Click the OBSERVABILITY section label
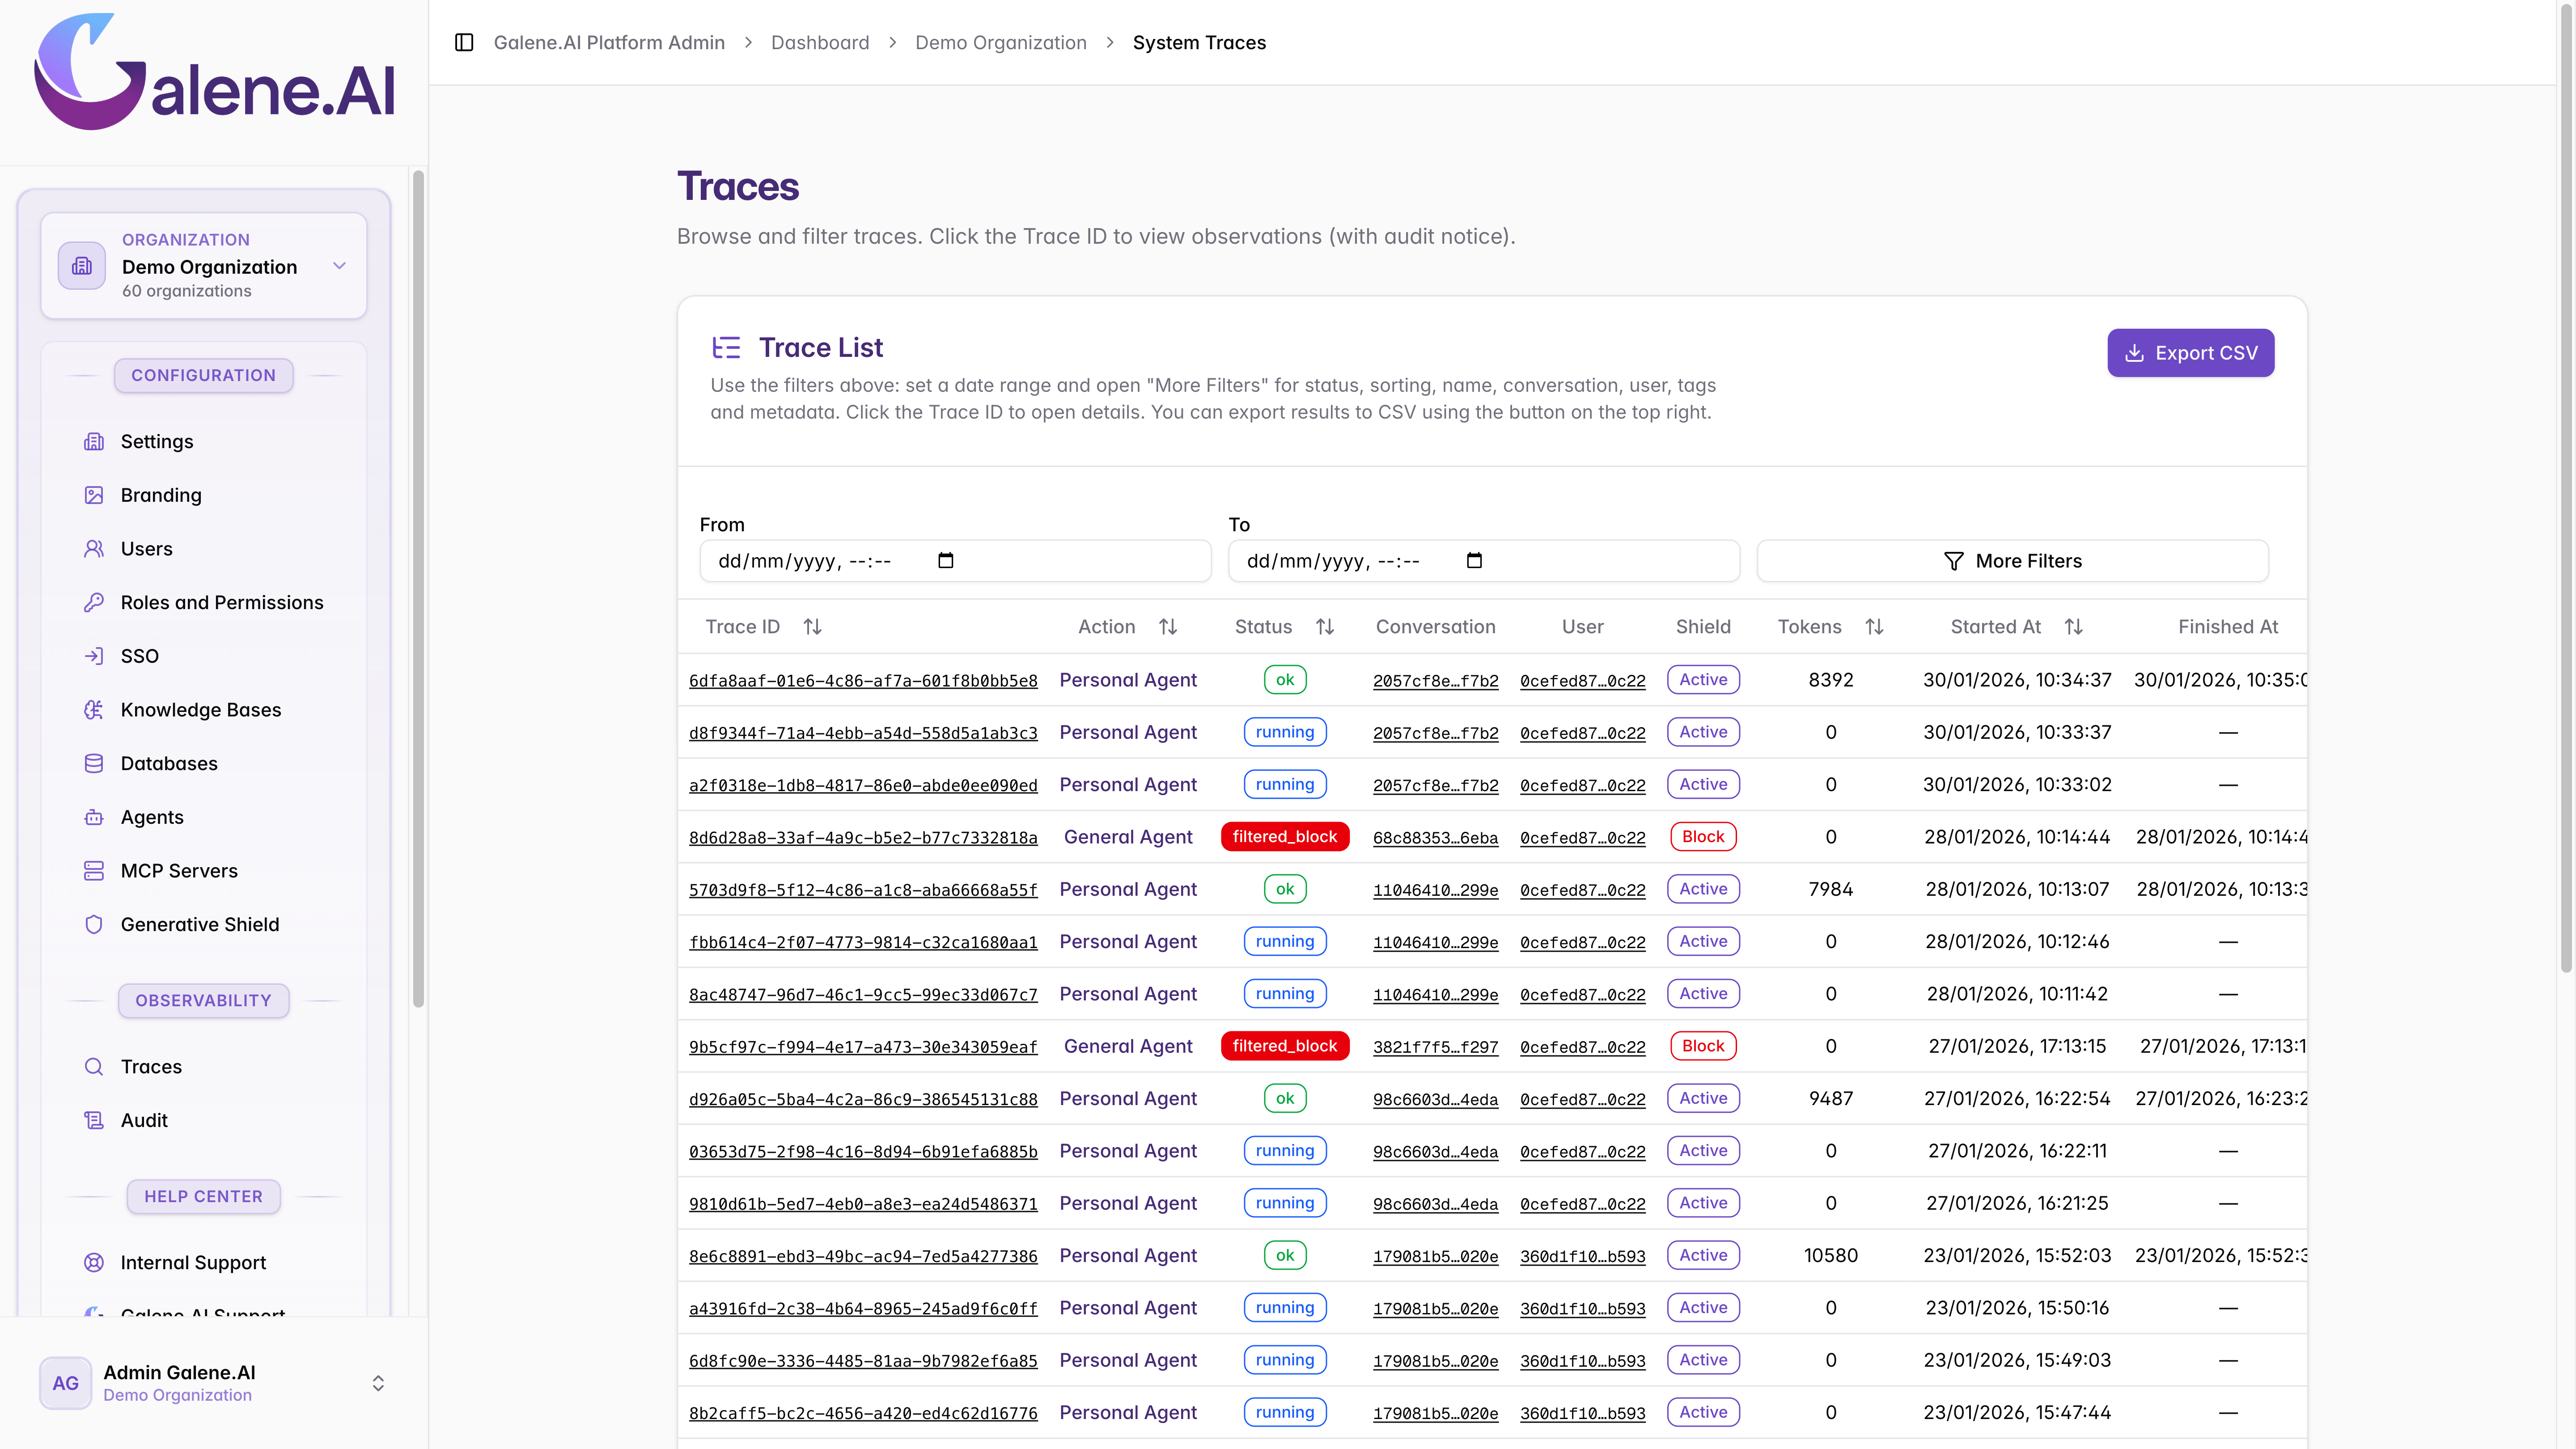Image resolution: width=2576 pixels, height=1449 pixels. coord(204,1000)
